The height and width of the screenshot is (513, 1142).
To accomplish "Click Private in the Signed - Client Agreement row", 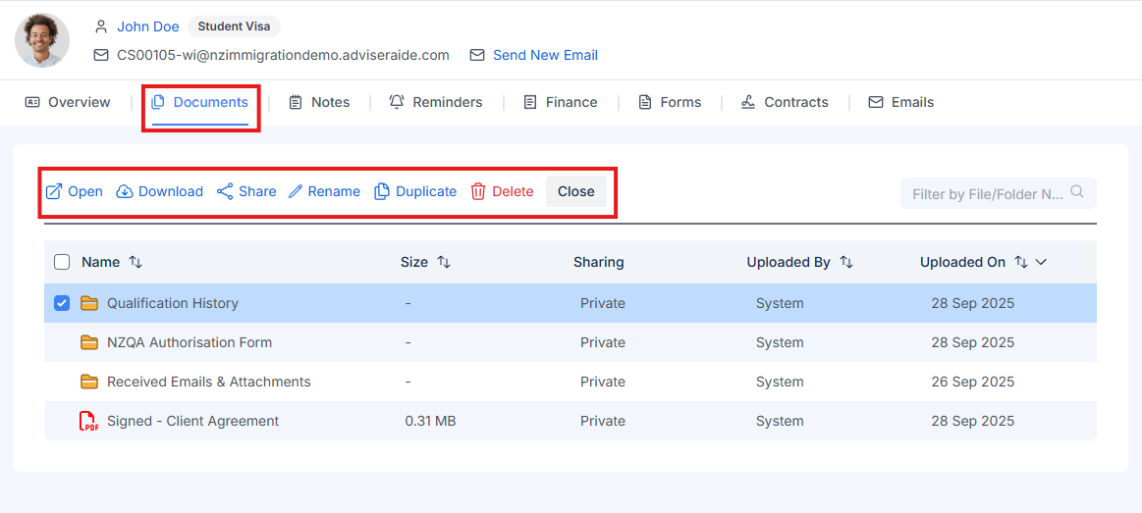I will pos(602,422).
